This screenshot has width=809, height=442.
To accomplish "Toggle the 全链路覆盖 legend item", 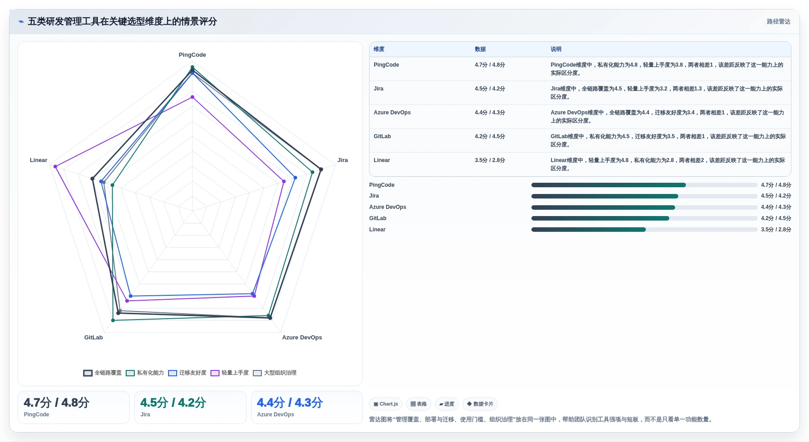I will [x=103, y=373].
